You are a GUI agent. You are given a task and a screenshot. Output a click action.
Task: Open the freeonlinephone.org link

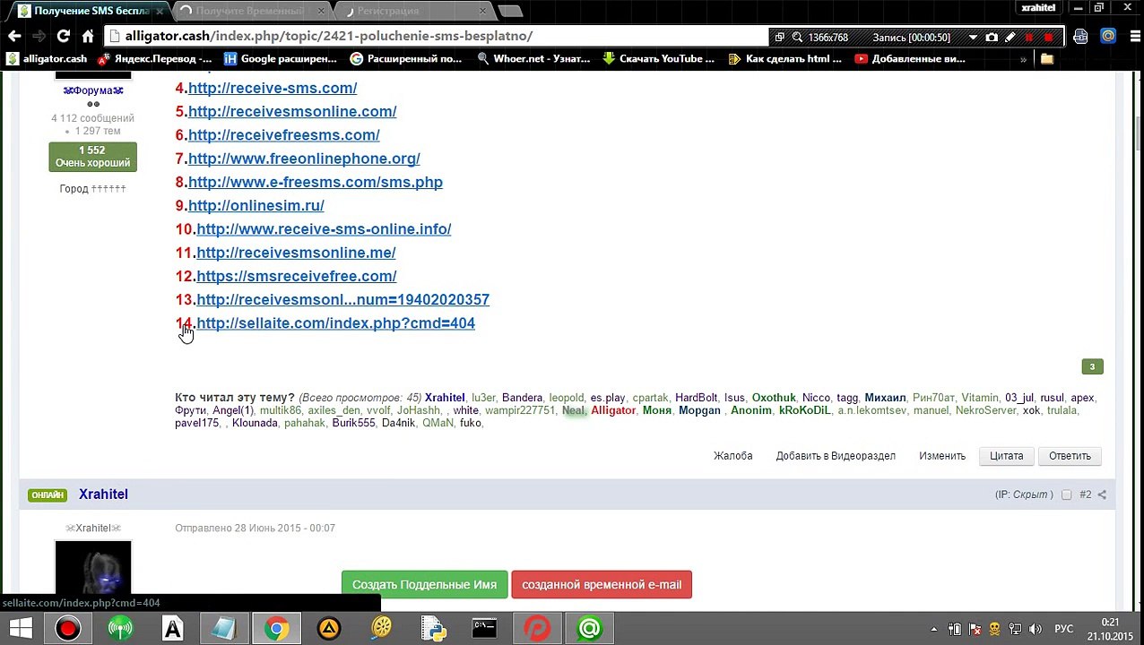tap(304, 159)
